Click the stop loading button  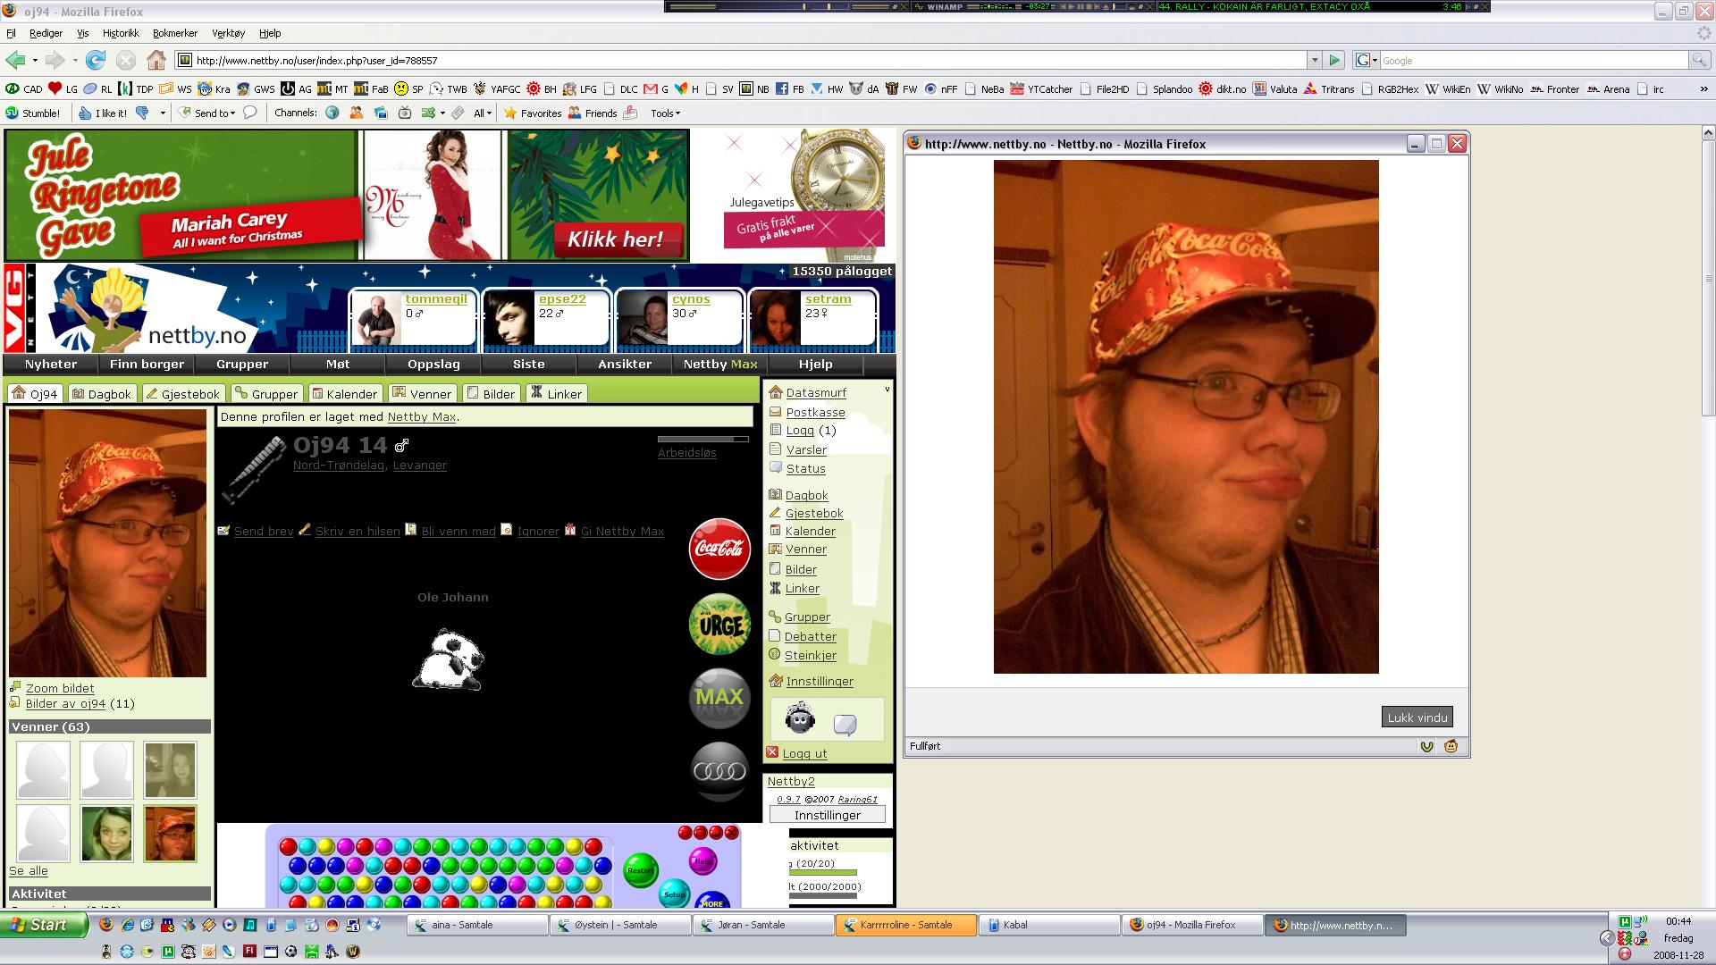(126, 60)
